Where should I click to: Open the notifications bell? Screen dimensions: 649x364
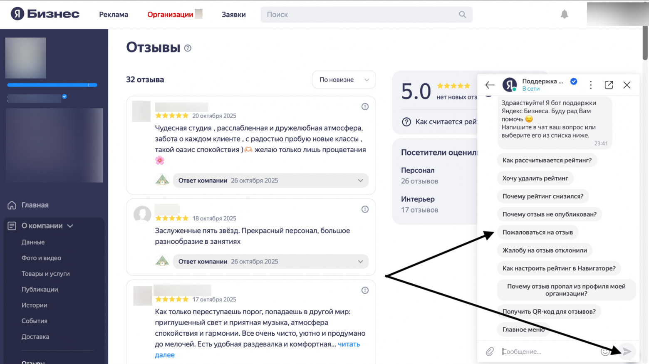pos(564,15)
